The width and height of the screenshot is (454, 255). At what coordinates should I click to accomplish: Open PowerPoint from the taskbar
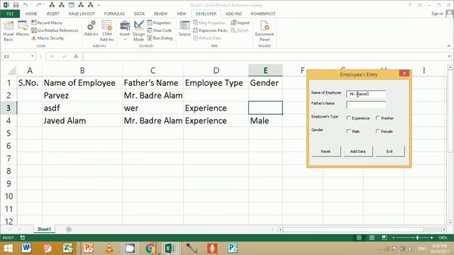coord(88,248)
